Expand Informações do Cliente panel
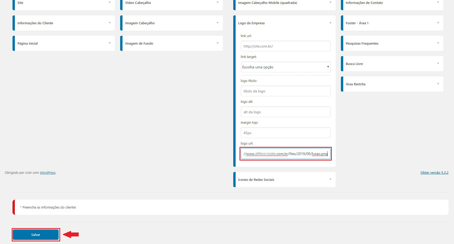454x244 pixels. point(110,23)
